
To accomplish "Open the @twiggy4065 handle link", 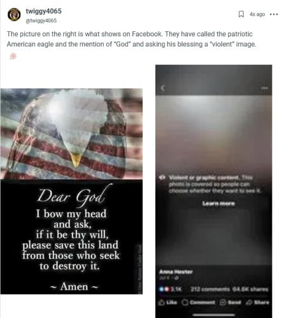I will 41,20.
